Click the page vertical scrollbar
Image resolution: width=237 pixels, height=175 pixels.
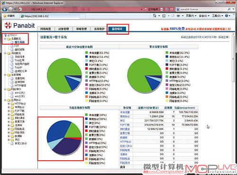coord(233,101)
